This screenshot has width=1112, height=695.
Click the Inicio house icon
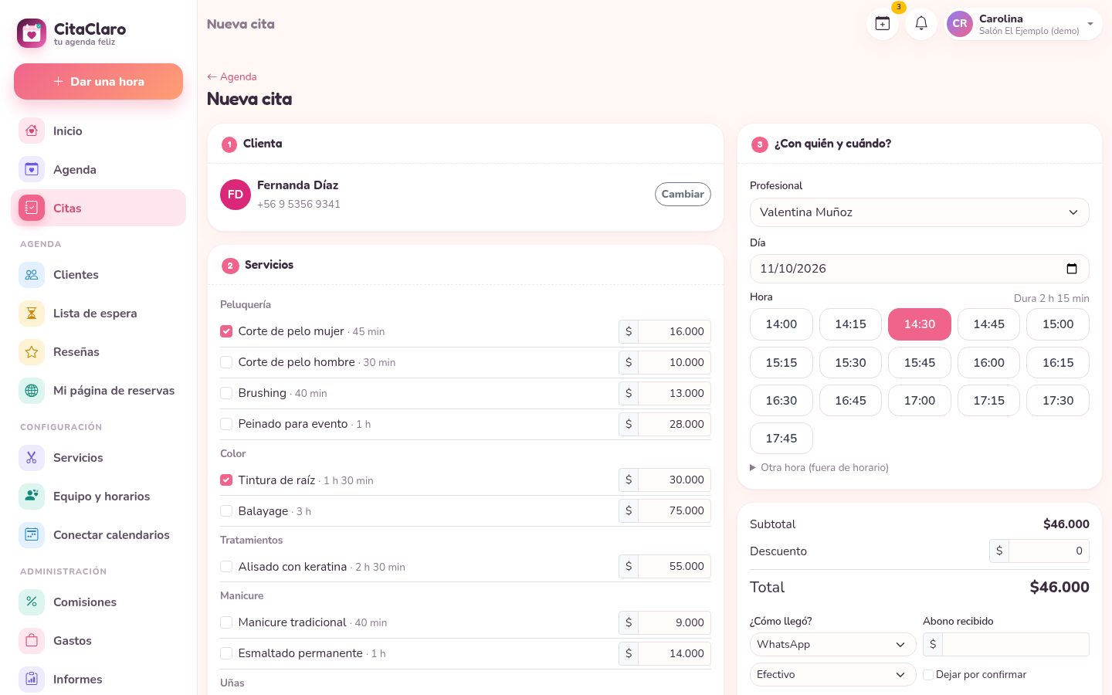32,131
